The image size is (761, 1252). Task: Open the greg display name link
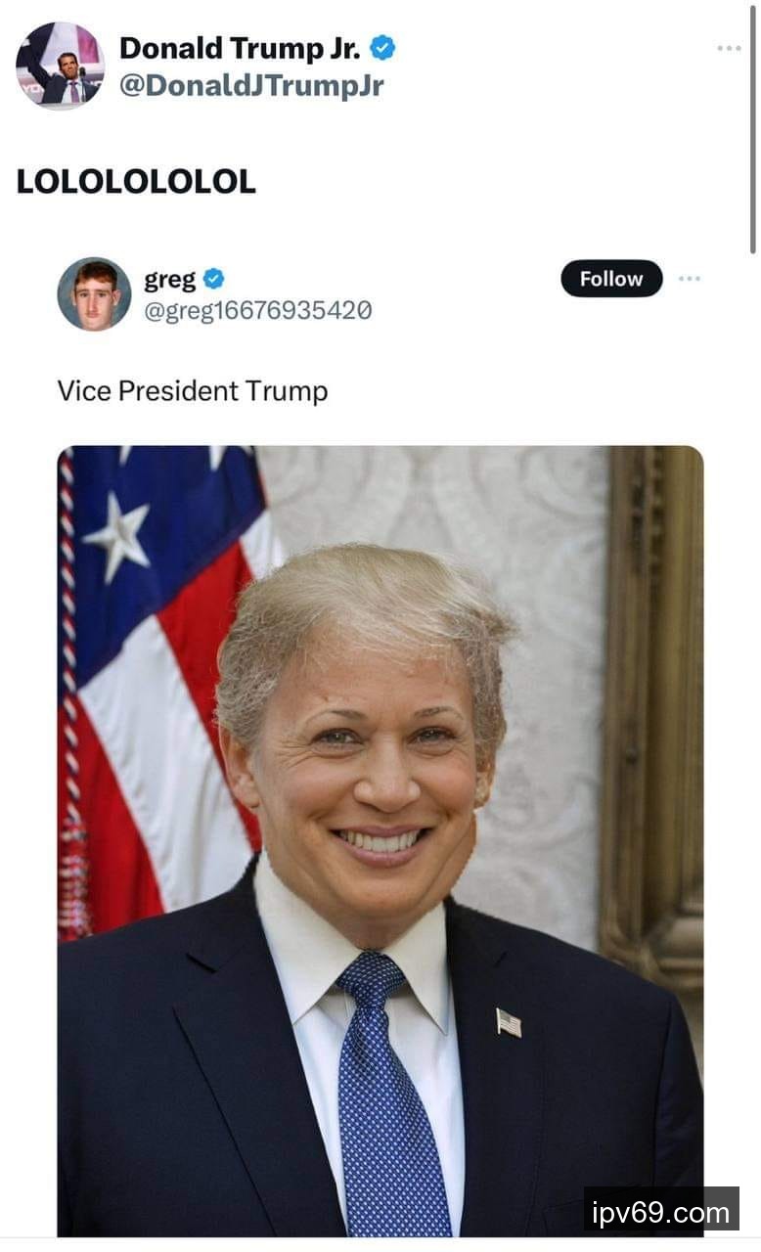click(x=170, y=280)
